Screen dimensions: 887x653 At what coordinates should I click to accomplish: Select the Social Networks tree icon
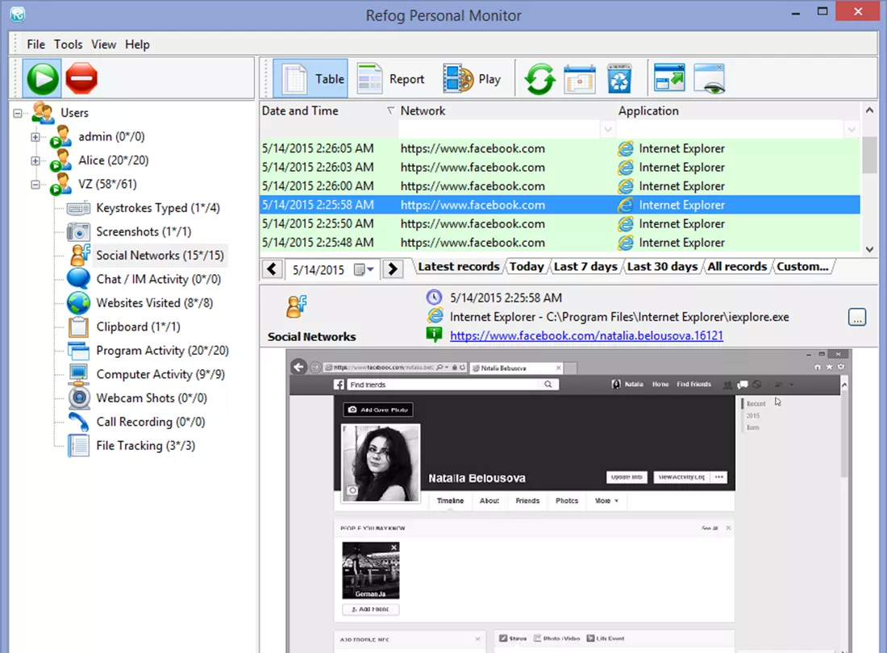pyautogui.click(x=80, y=256)
